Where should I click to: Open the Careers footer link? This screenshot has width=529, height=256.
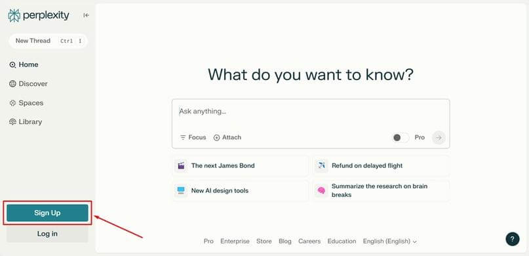(x=309, y=242)
